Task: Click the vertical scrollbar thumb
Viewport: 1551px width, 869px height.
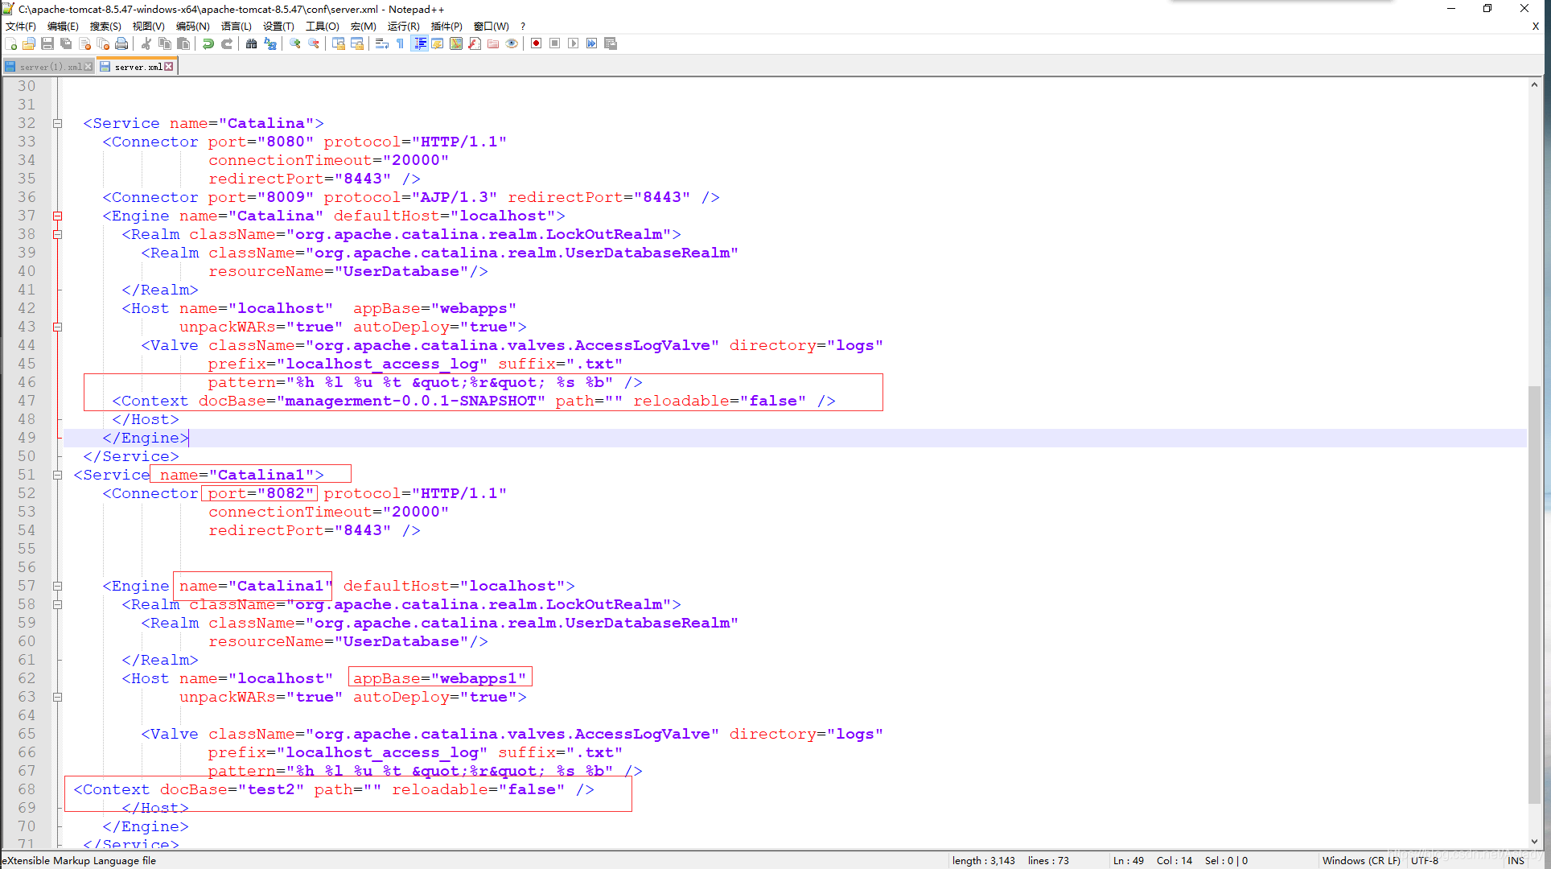Action: 1534,594
